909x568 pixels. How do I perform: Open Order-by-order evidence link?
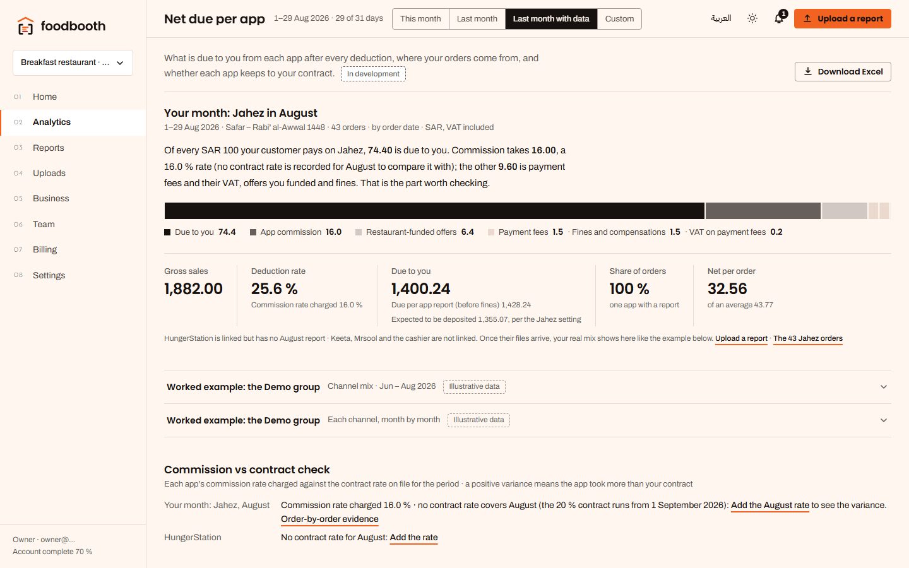[x=330, y=519]
